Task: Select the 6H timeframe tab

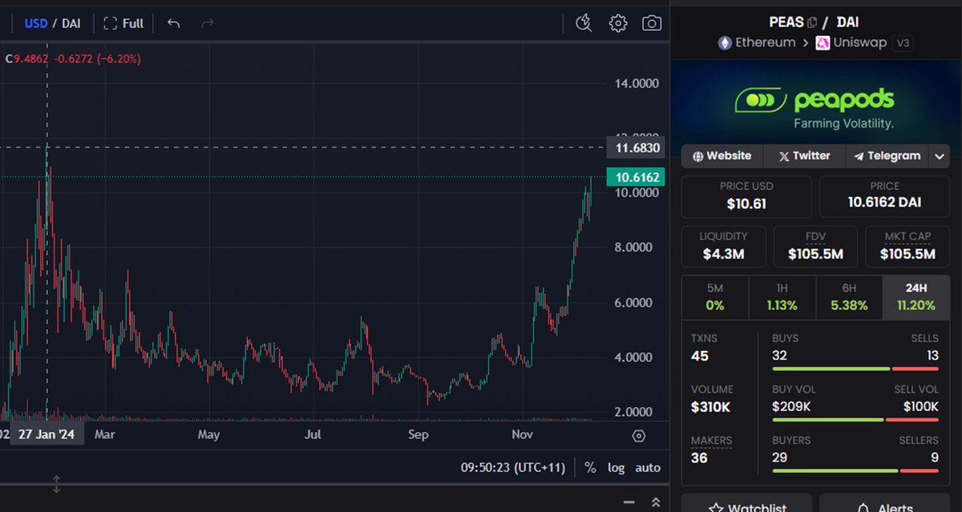Action: pyautogui.click(x=849, y=296)
